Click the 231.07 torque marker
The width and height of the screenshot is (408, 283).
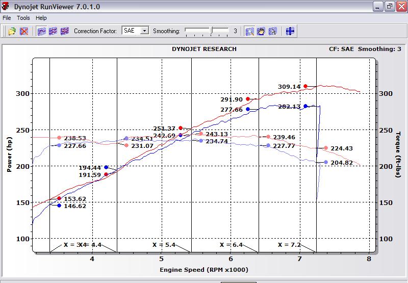pyautogui.click(x=126, y=145)
